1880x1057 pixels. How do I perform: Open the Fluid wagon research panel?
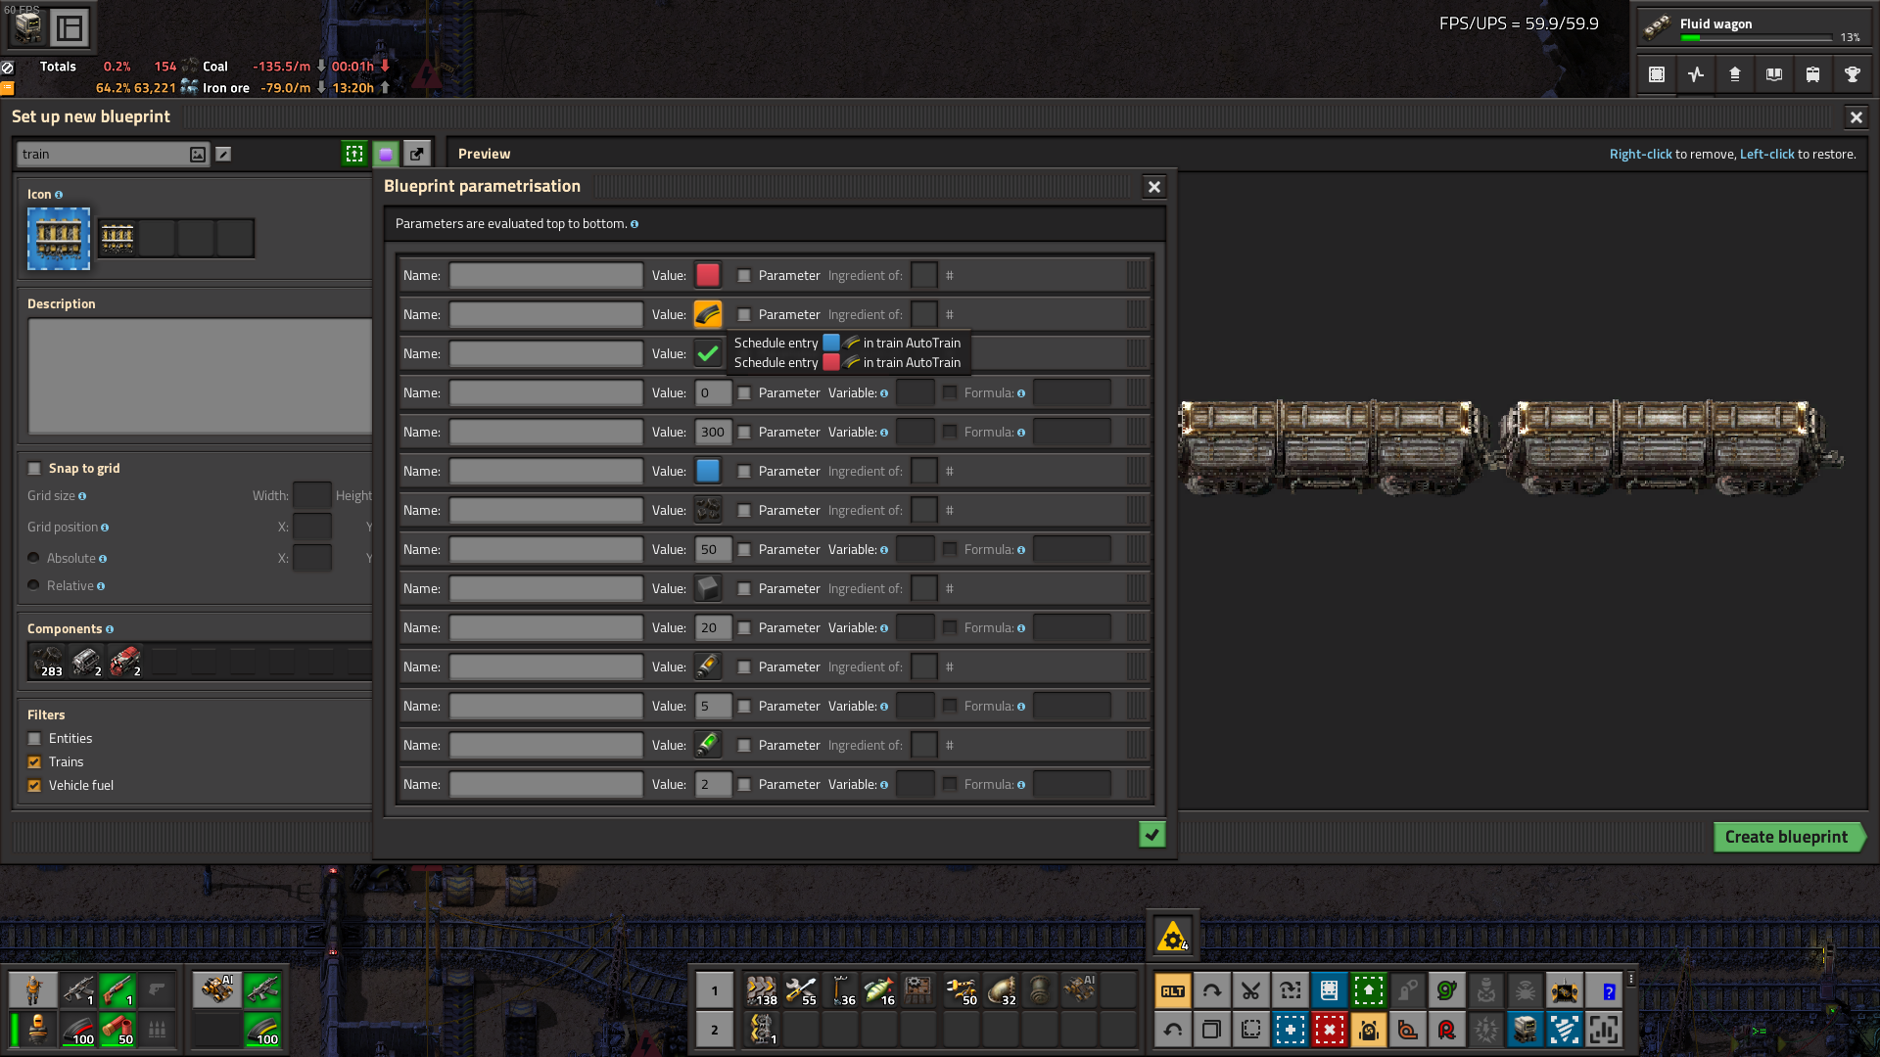1753,28
